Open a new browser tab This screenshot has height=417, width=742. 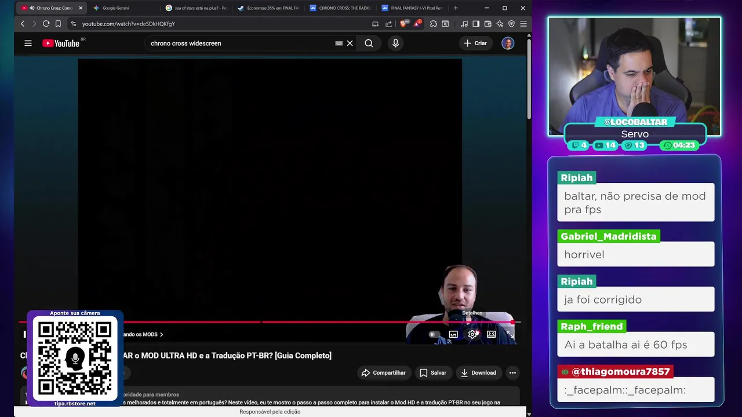(x=456, y=8)
